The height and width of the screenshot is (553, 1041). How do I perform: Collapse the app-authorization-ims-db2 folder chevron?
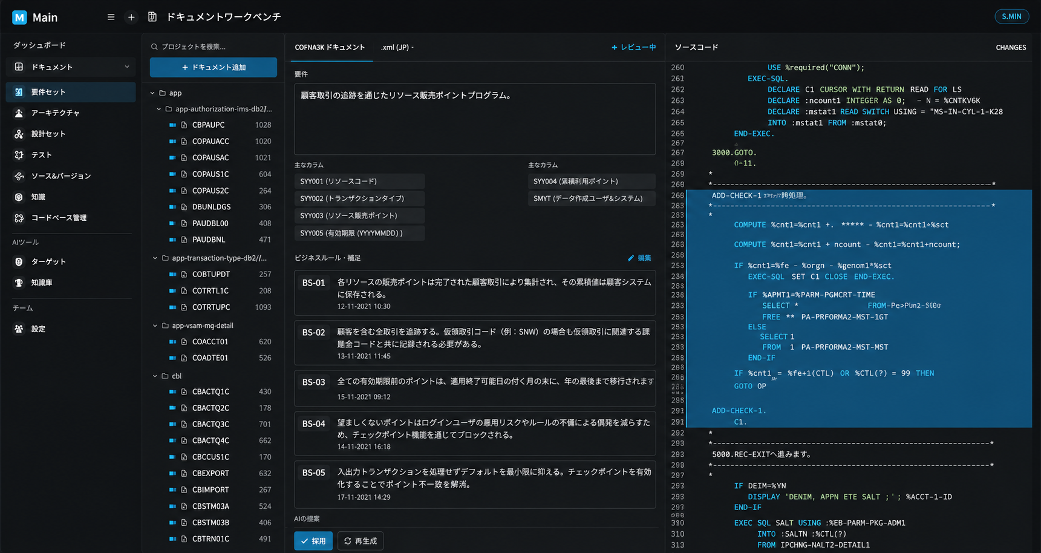158,110
